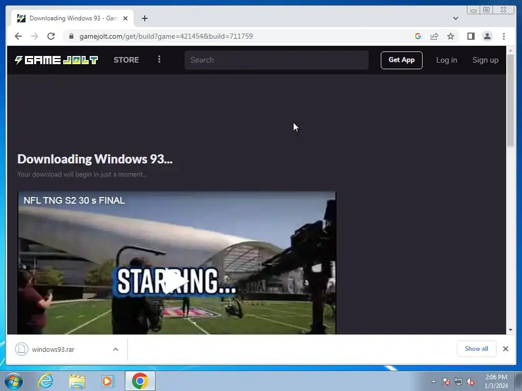Expand the tab search dropdown
The height and width of the screenshot is (391, 522).
tap(455, 18)
